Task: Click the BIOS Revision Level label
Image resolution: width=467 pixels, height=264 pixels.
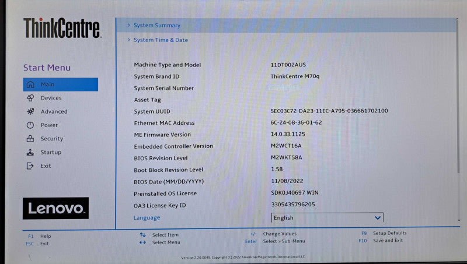Action: pos(161,158)
